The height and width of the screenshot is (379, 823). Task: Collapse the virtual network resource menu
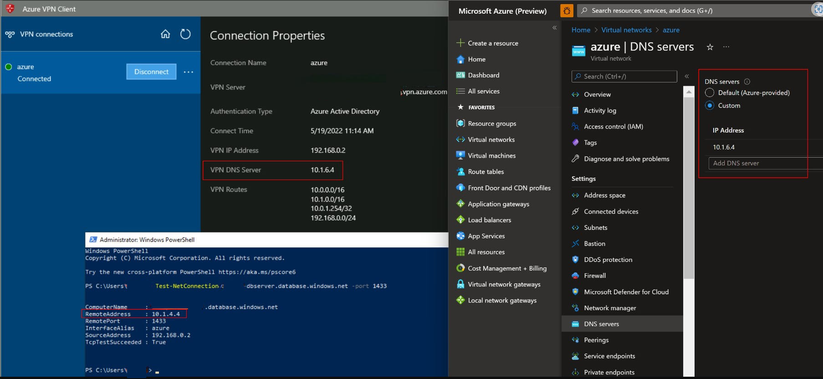coord(687,77)
